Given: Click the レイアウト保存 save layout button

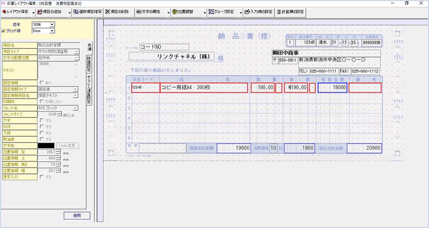Looking at the screenshot, I should [x=16, y=11].
